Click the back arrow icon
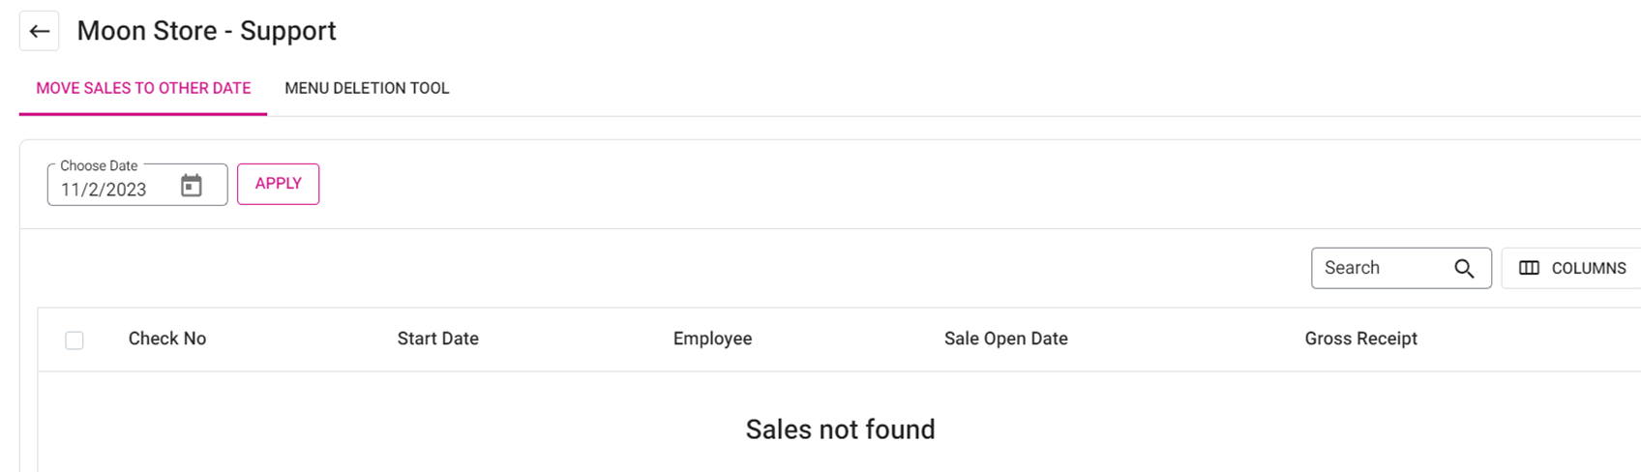Image resolution: width=1641 pixels, height=472 pixels. (40, 31)
